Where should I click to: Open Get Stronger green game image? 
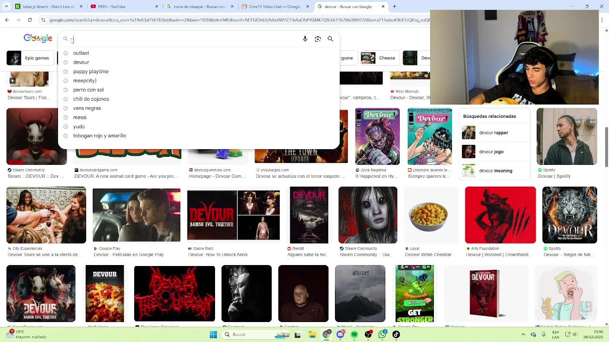coord(414,294)
